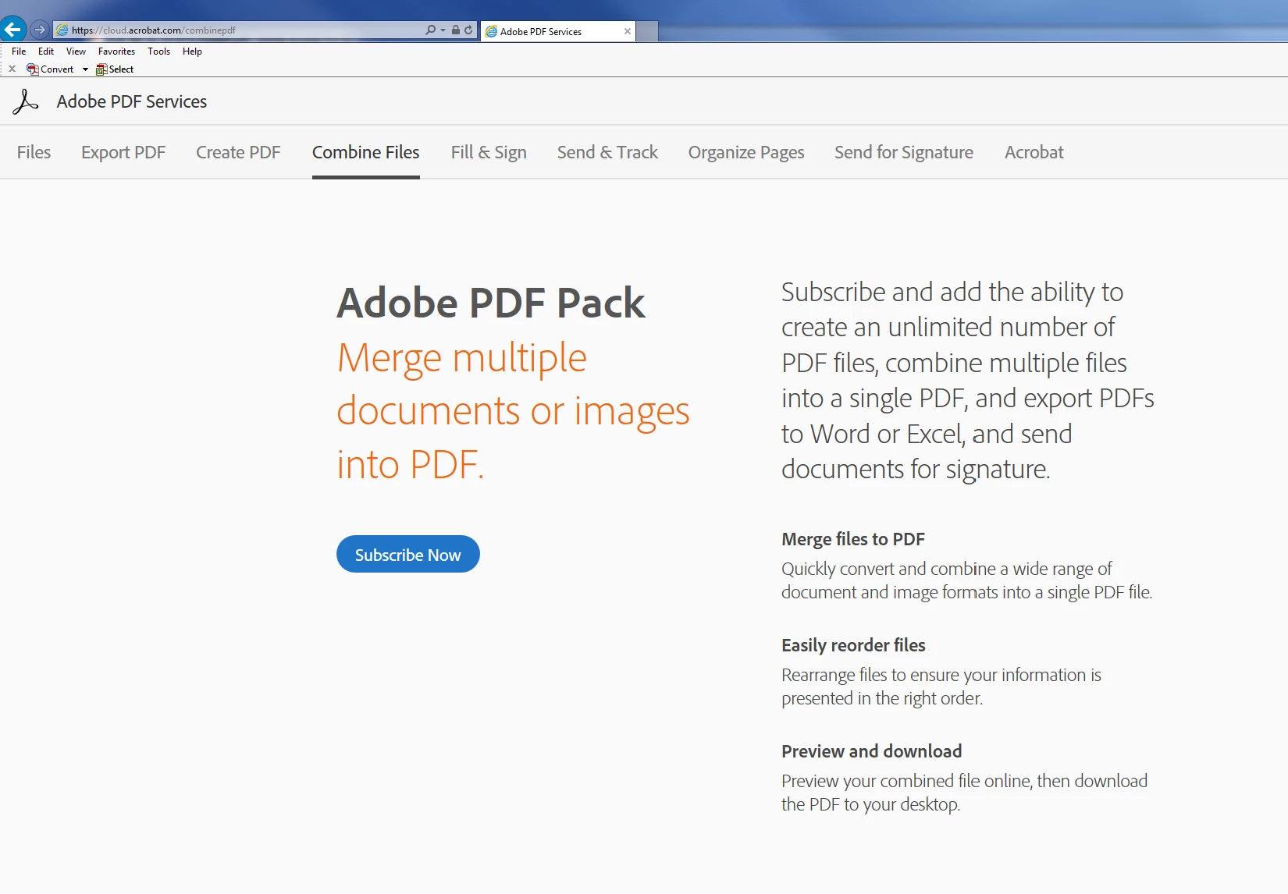Open the Edit menu
The height and width of the screenshot is (894, 1288).
(x=46, y=51)
